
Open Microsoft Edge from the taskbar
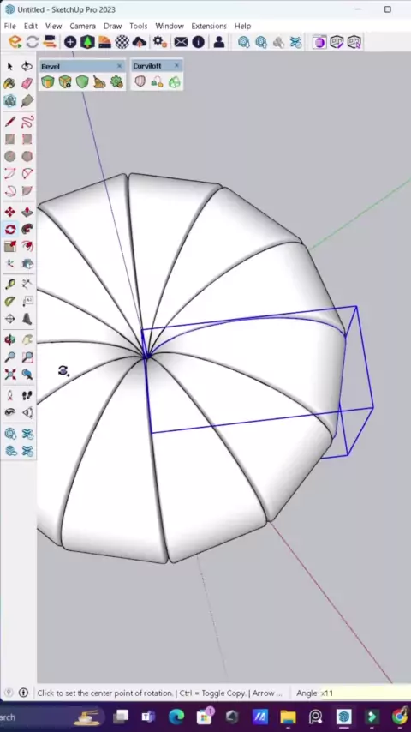click(x=176, y=717)
